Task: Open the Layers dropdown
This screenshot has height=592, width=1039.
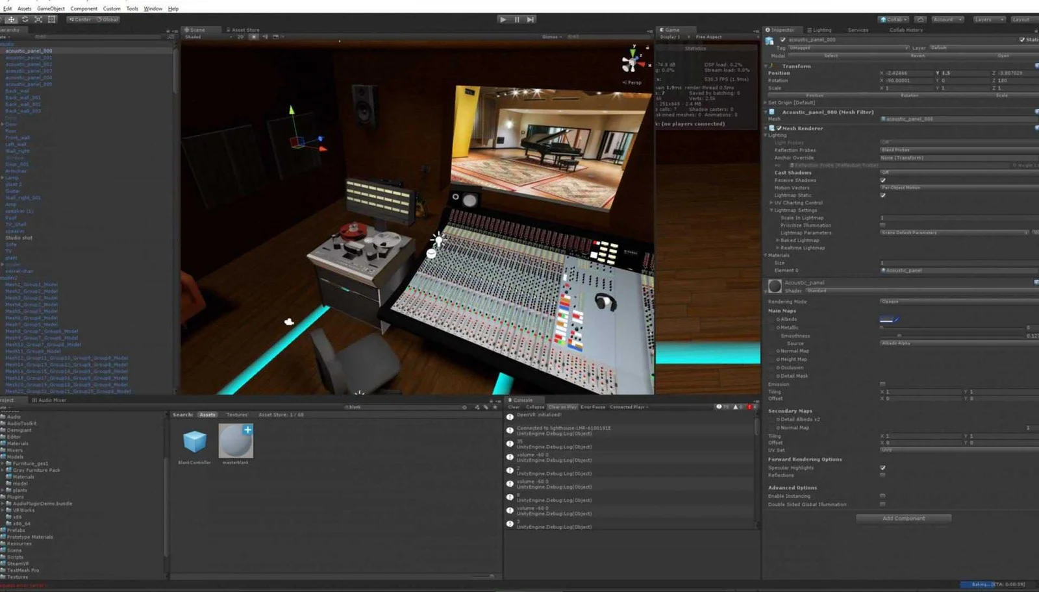Action: click(989, 19)
